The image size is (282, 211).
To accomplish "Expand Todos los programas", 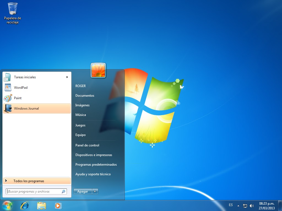I will click(x=37, y=181).
